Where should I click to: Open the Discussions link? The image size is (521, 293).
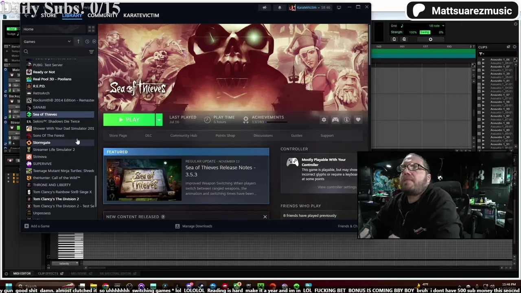pos(263,136)
